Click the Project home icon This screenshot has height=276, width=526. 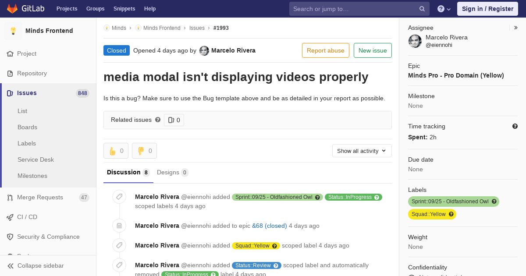click(x=10, y=53)
